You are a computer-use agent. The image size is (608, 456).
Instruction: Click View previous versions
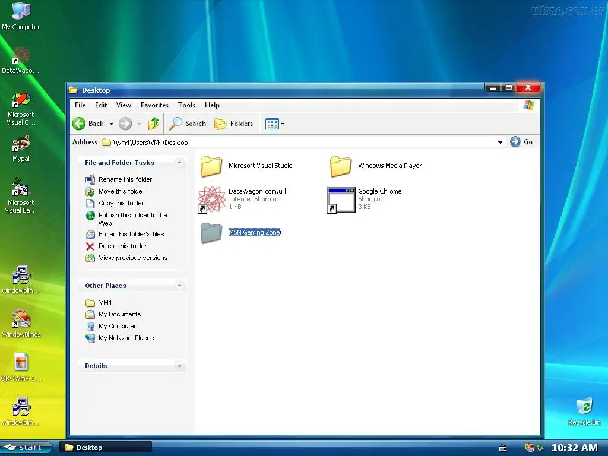tap(126, 258)
